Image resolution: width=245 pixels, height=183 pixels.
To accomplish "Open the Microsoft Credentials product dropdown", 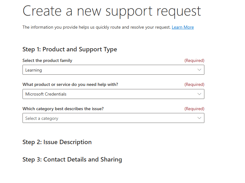I will coord(113,94).
